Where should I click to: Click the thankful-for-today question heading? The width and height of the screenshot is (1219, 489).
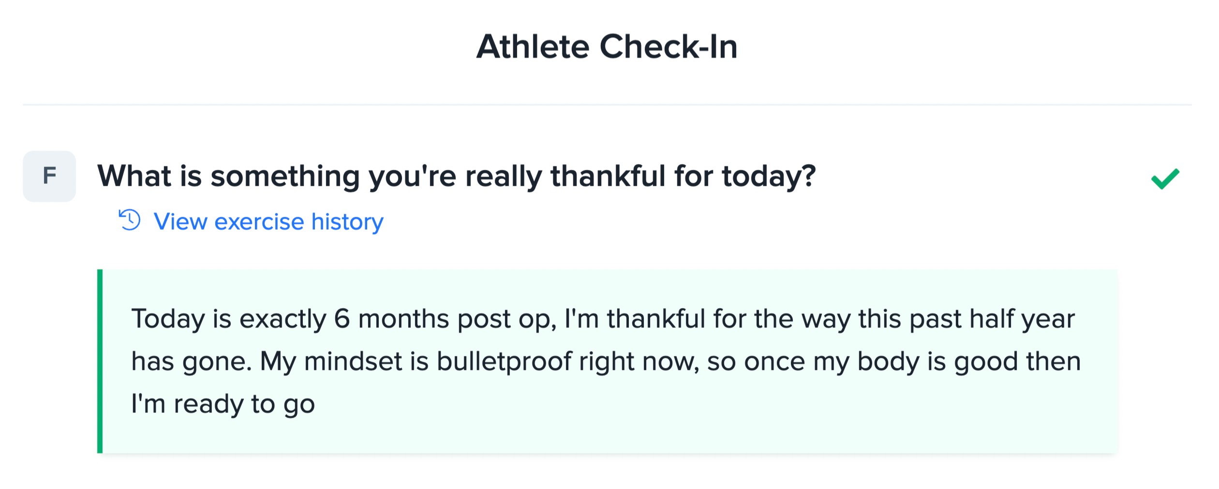pos(456,176)
